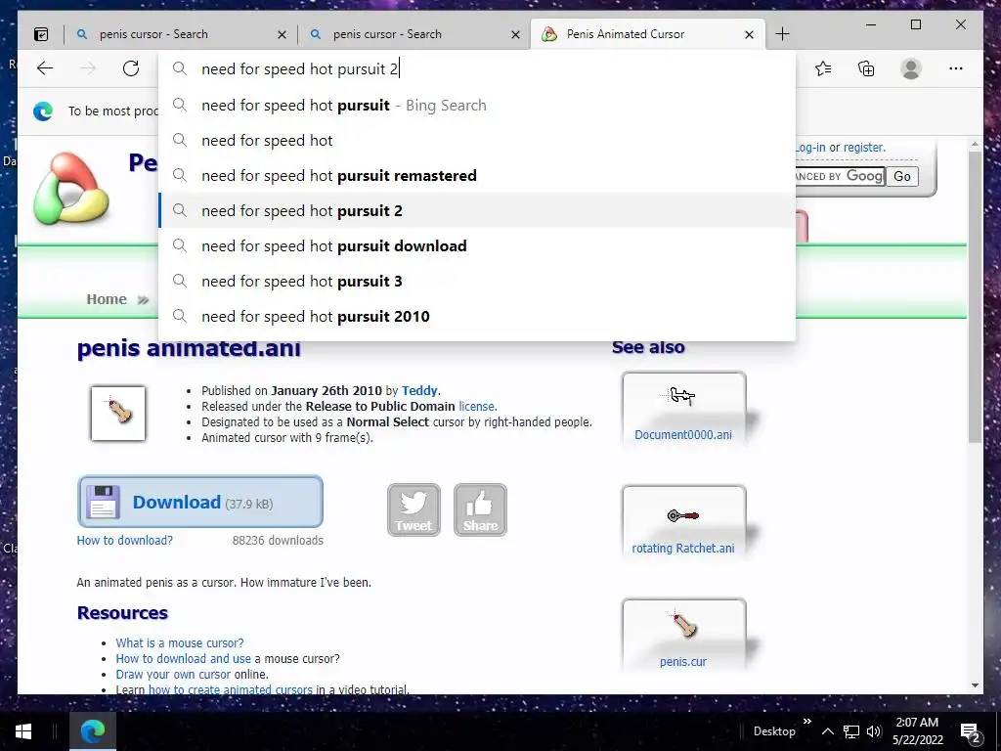Open Collections icon in Edge toolbar

coord(866,68)
